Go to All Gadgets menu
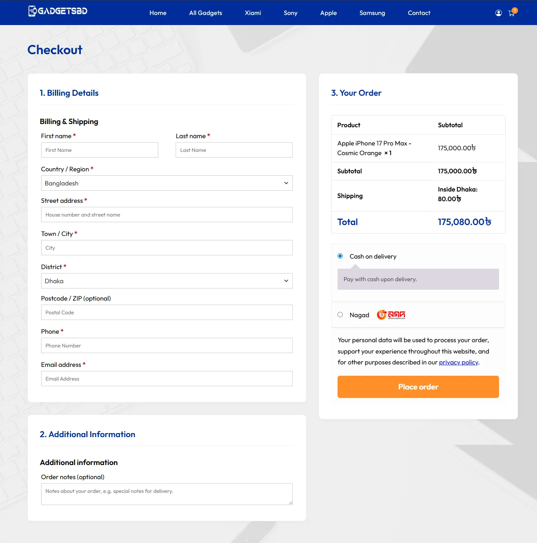Screen dimensions: 537x543 pos(206,13)
